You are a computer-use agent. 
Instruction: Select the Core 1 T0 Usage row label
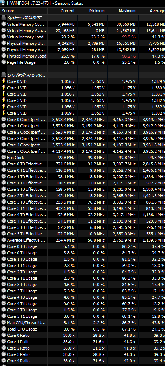click(22, 259)
